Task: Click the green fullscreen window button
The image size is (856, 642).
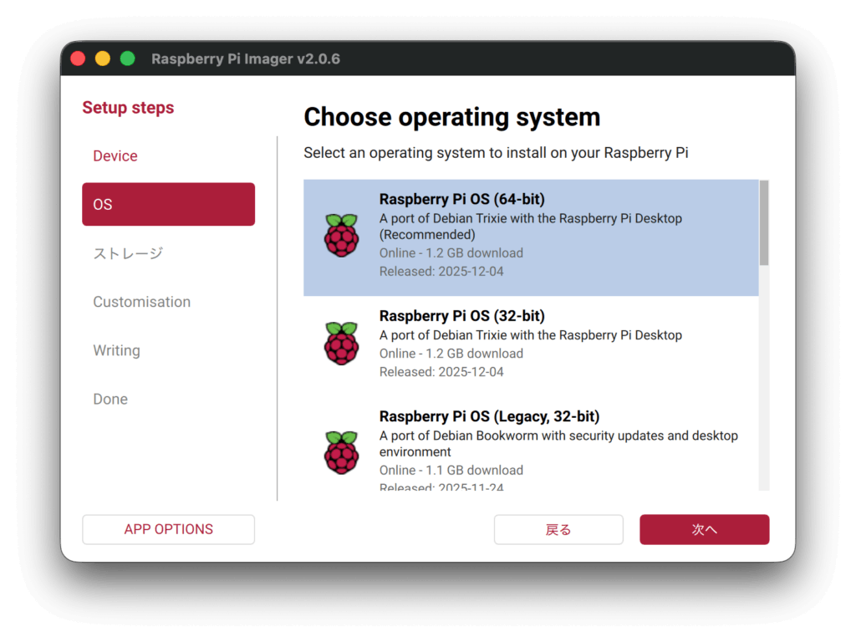Action: 128,59
